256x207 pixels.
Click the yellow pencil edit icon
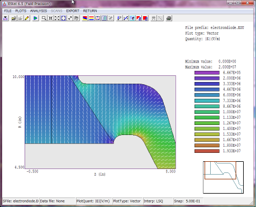pos(27,18)
